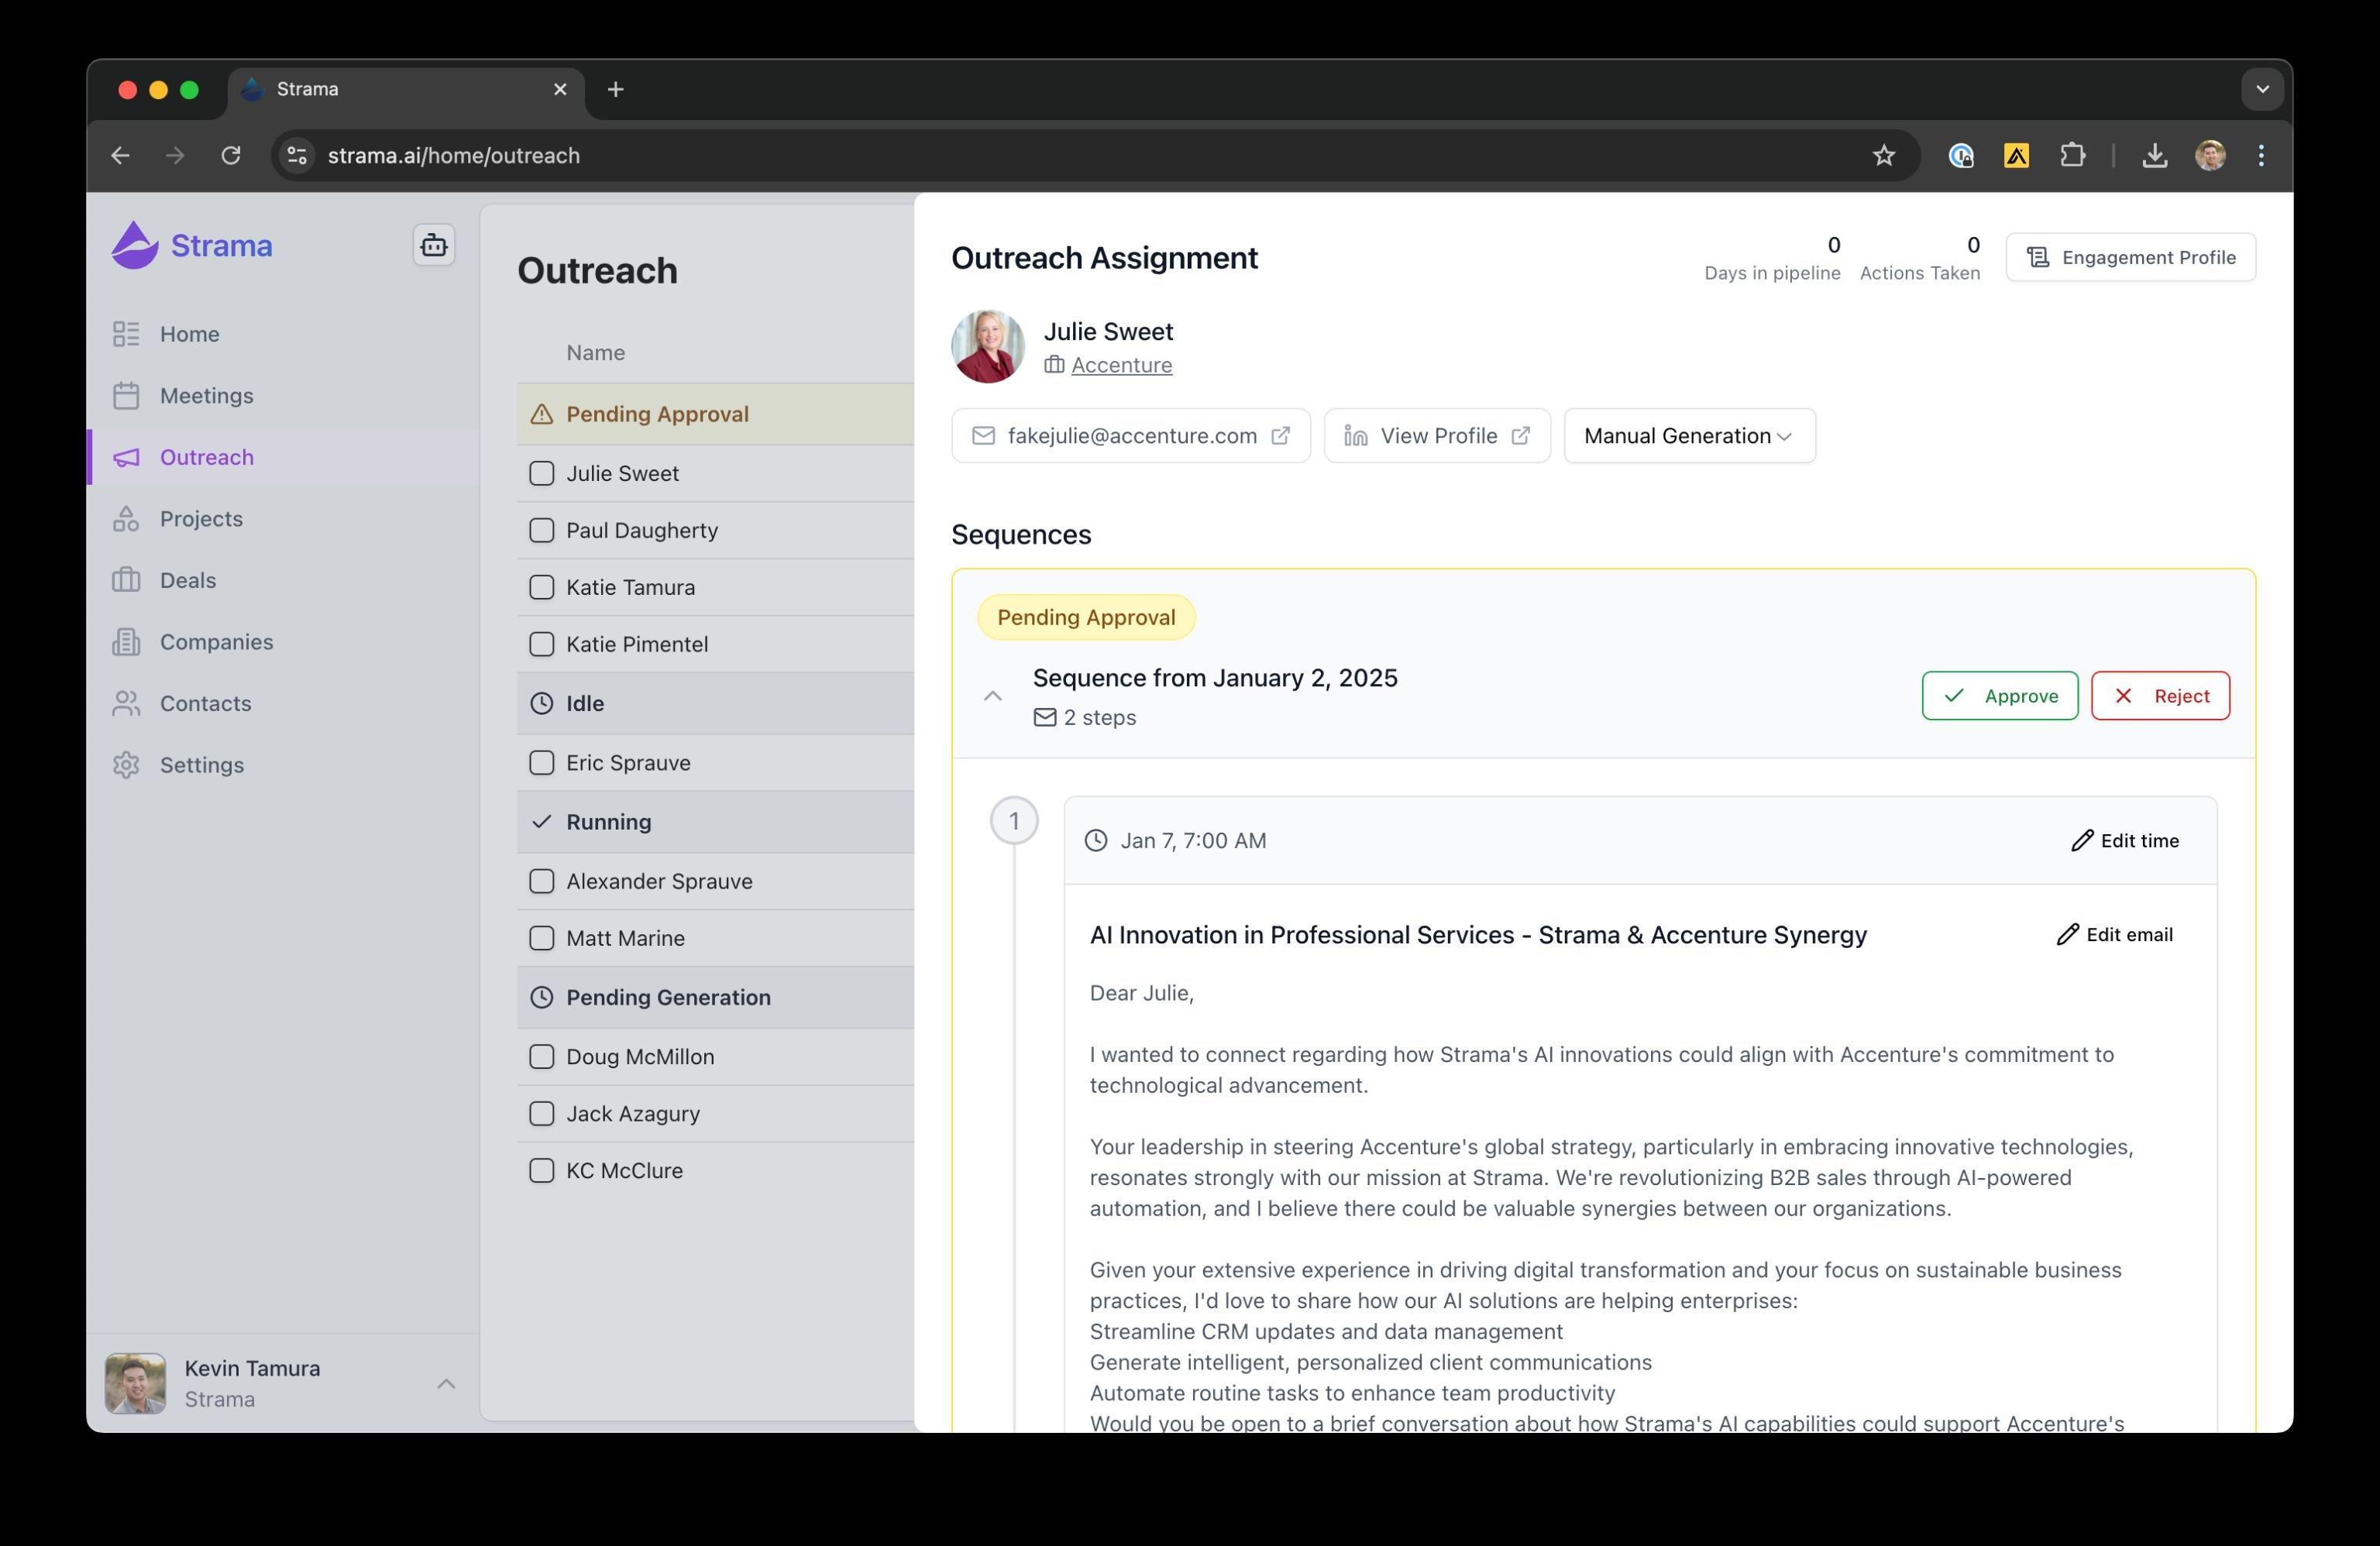This screenshot has height=1546, width=2380.
Task: Open the fakejulie@accenture.com email button
Action: 1130,436
